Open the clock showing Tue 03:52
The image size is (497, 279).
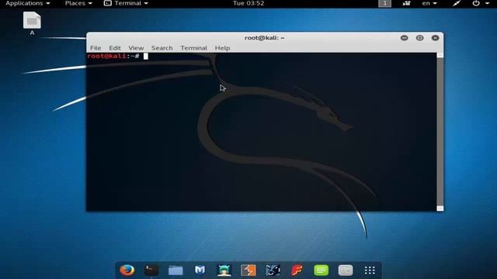click(248, 3)
